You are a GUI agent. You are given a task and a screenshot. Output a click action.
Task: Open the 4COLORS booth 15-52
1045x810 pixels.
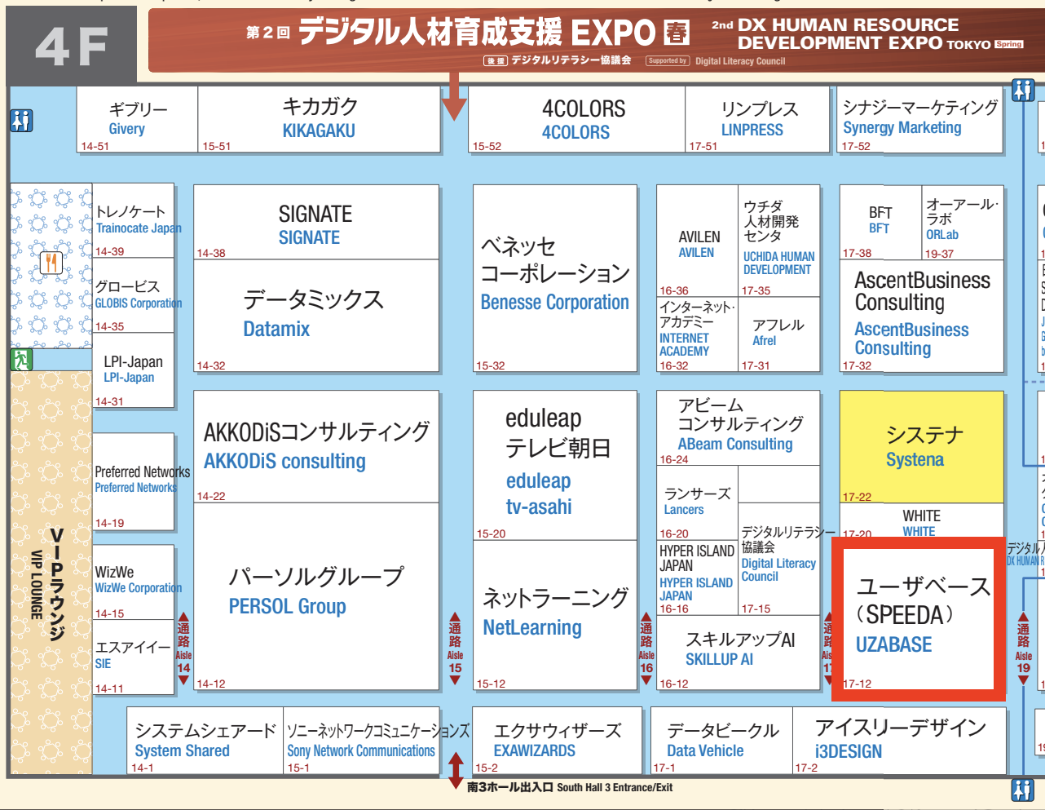point(576,120)
